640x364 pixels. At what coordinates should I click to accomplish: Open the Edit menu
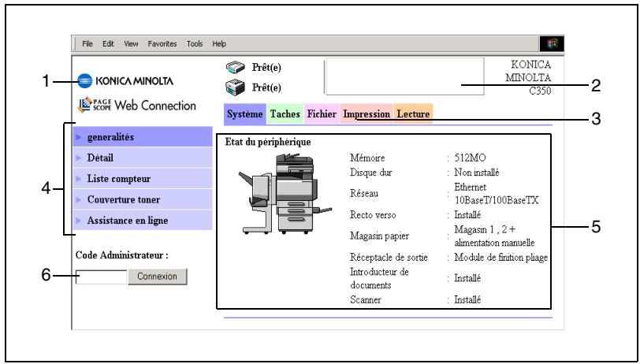108,43
